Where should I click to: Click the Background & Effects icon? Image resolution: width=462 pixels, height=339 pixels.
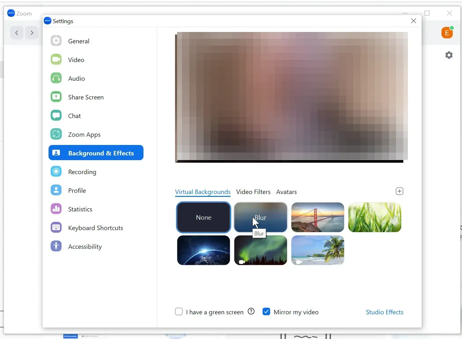[x=56, y=153]
